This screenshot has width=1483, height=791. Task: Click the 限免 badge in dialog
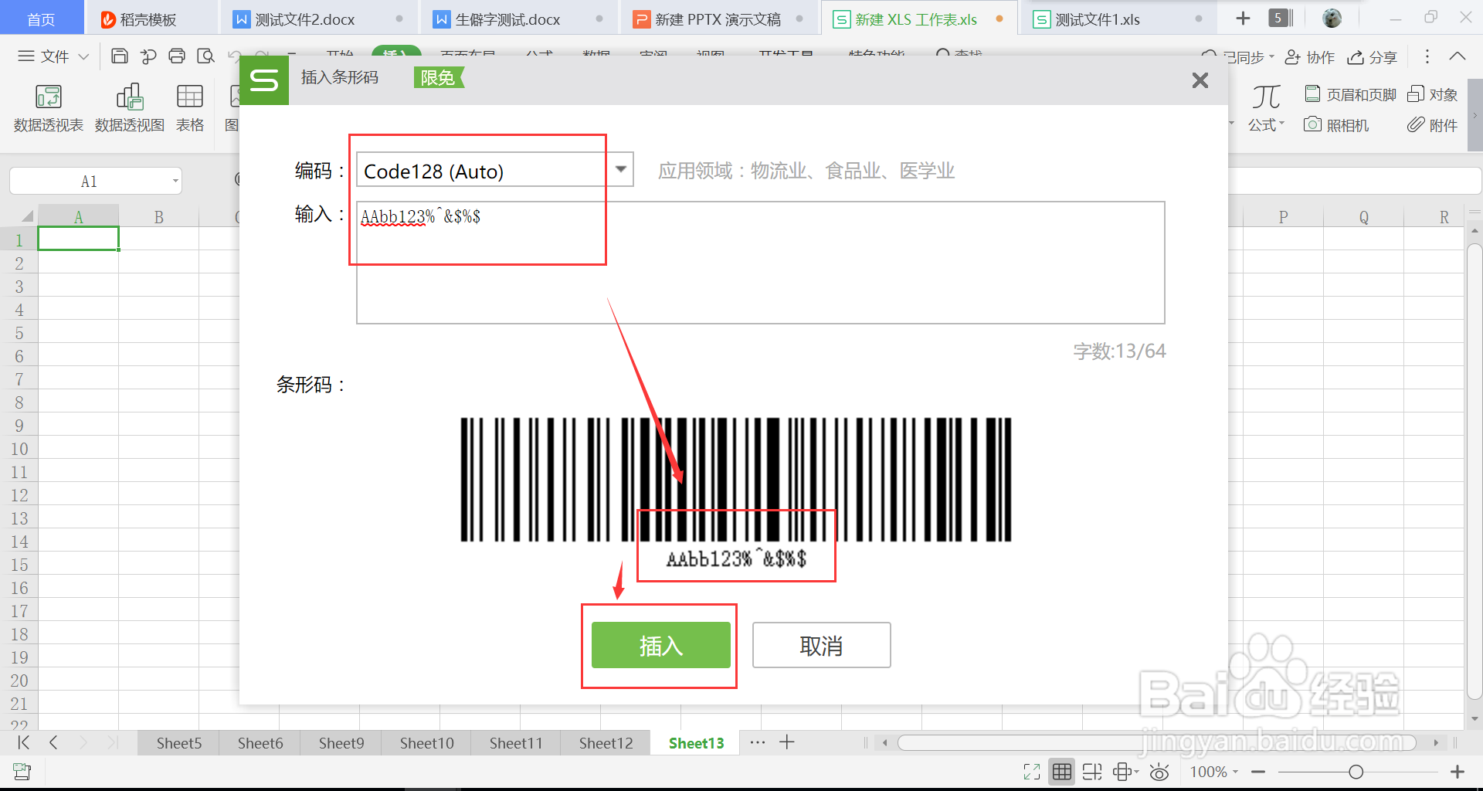438,77
